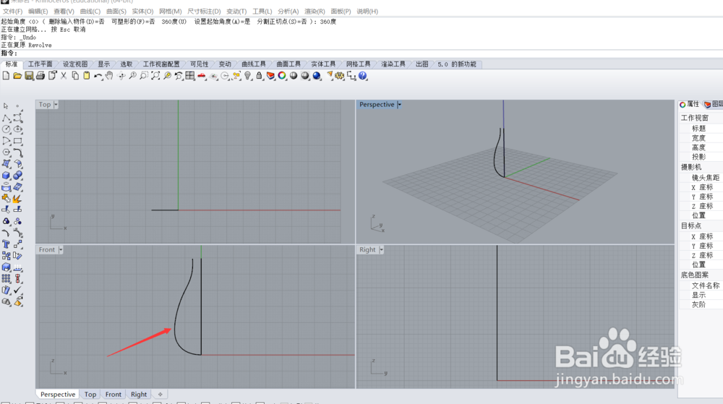Click the color wheel properties icon
The height and width of the screenshot is (404, 723).
(x=282, y=76)
